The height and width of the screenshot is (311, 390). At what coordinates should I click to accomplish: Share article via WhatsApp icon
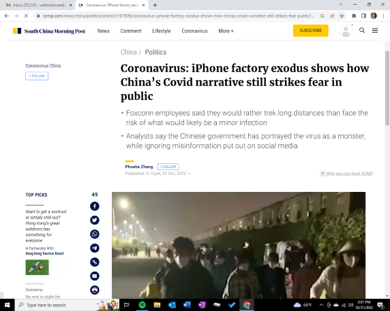tap(95, 234)
